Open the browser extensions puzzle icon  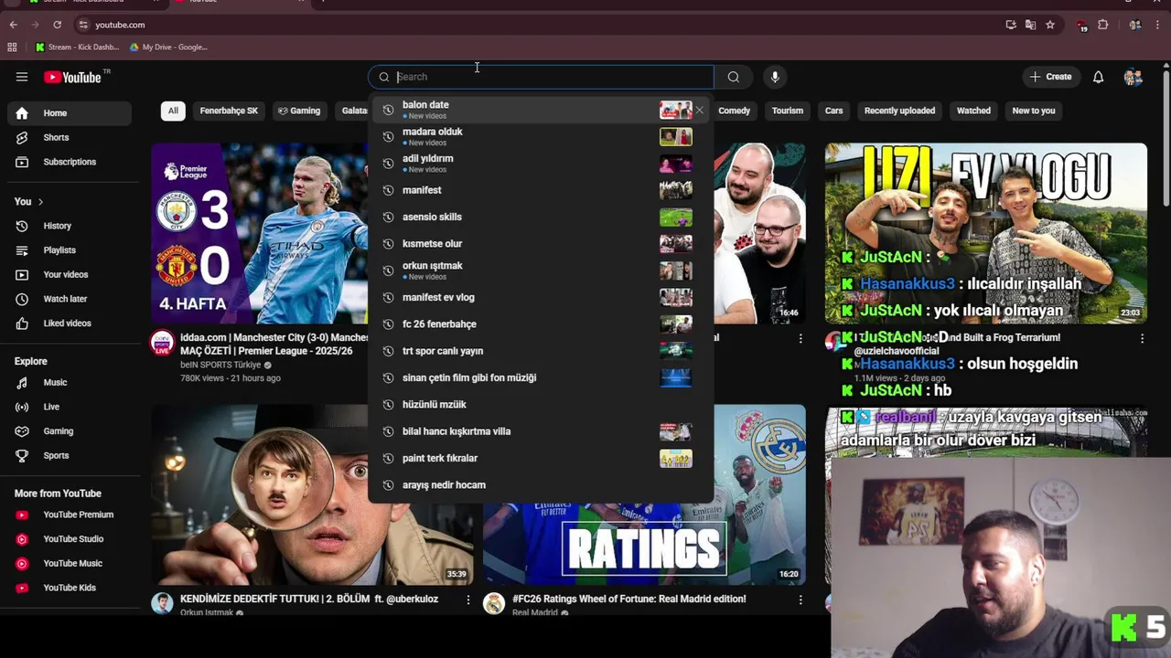click(1102, 25)
